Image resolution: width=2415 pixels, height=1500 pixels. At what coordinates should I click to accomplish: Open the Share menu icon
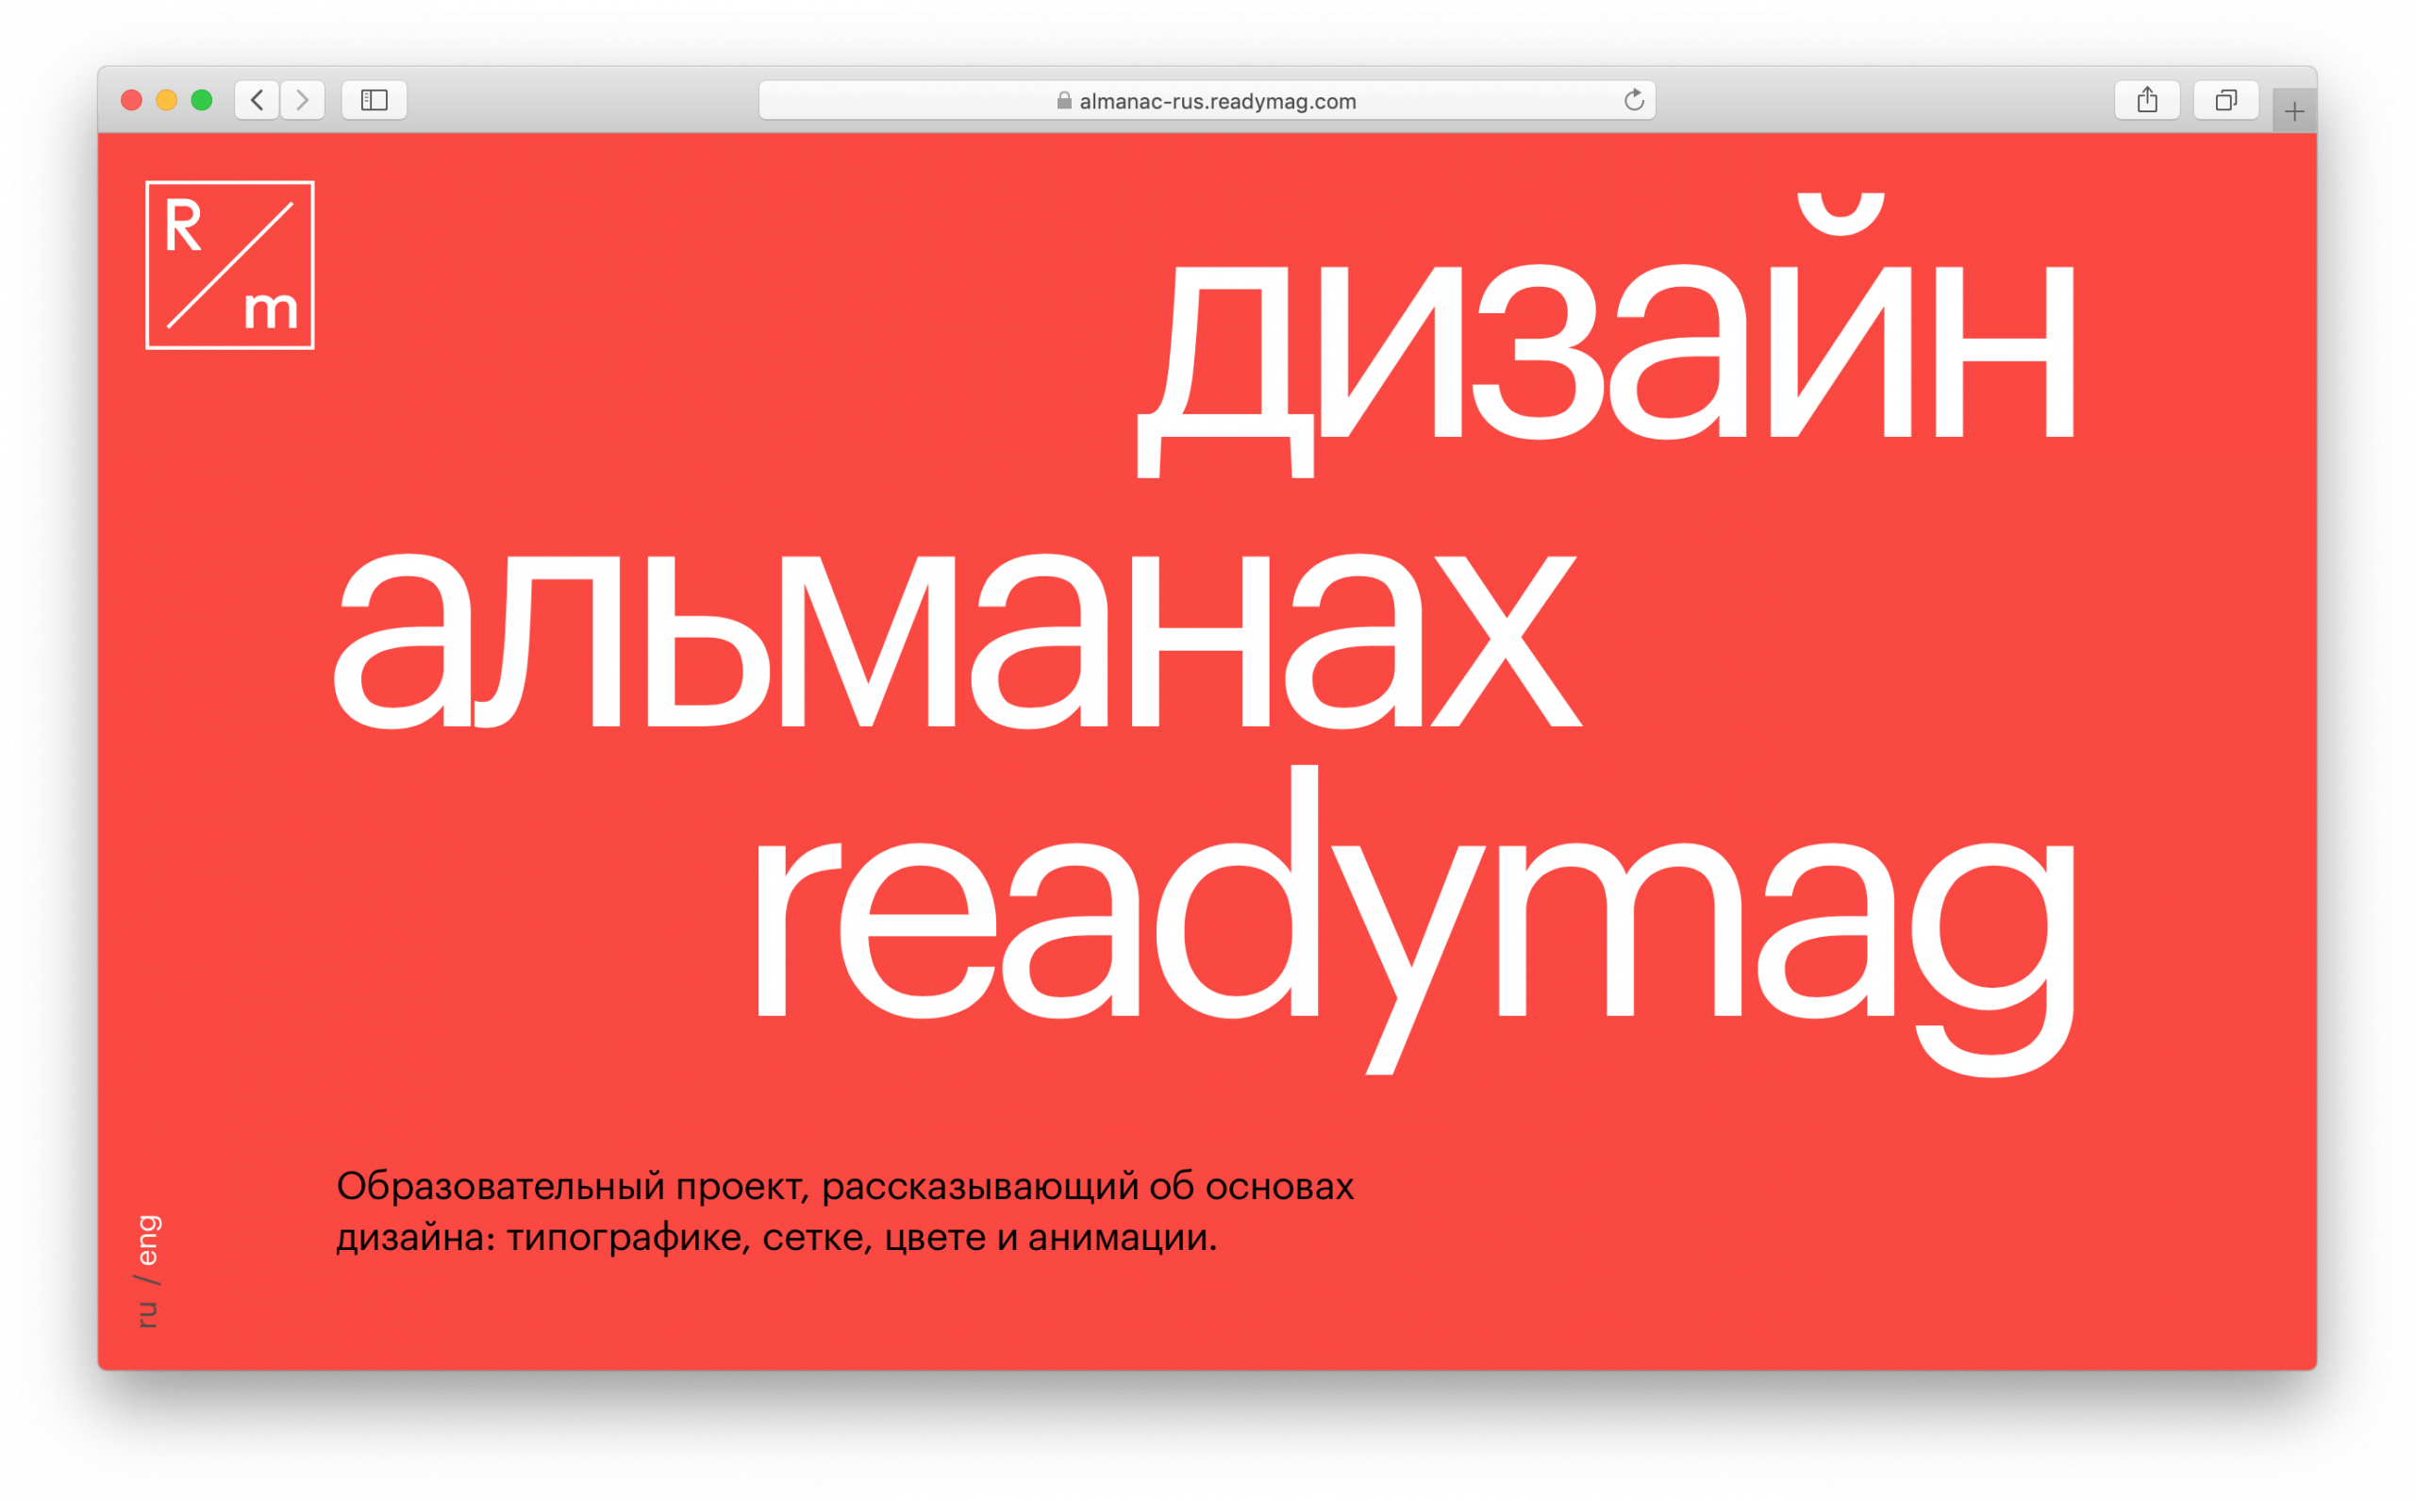point(2146,100)
